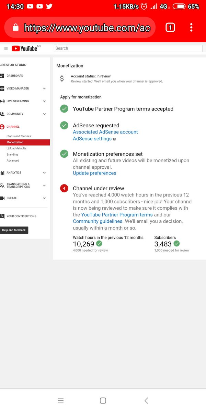Click the Creator Studio heading
This screenshot has width=206, height=413.
13,65
